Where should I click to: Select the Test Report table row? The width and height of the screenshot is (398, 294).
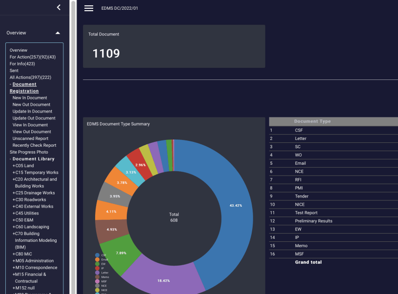306,213
